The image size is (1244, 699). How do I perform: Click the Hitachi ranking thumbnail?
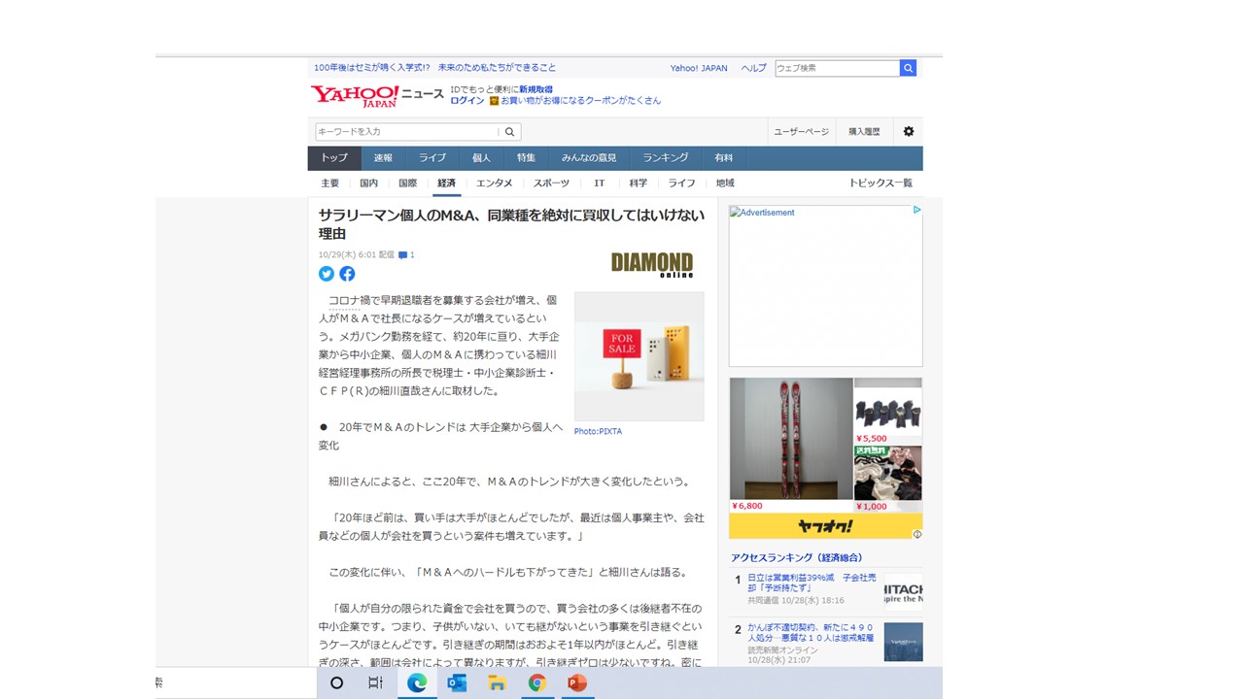(x=904, y=592)
